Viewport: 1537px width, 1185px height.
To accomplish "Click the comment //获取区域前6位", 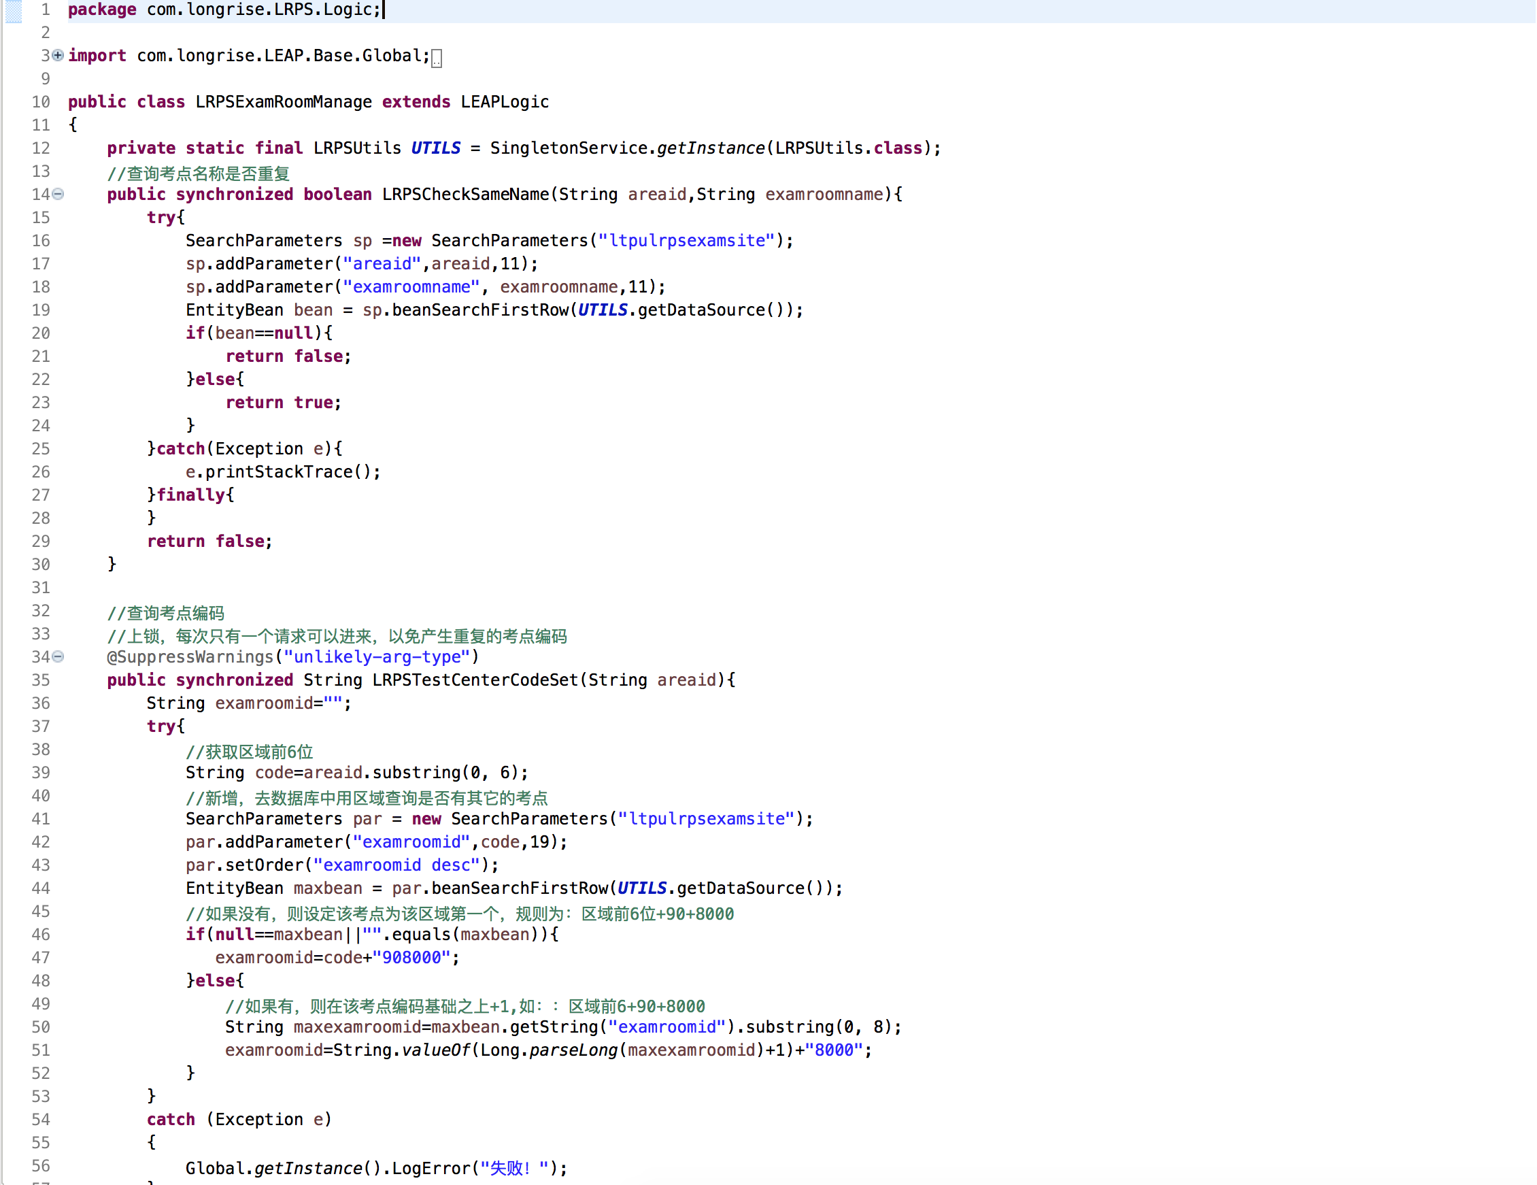I will [x=249, y=752].
